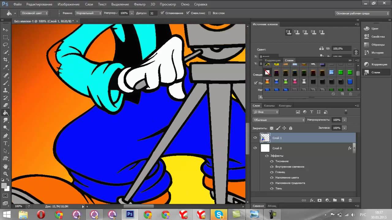Image resolution: width=392 pixels, height=220 pixels.
Task: Open the Основной цвет fill source dropdown
Action: point(34,13)
